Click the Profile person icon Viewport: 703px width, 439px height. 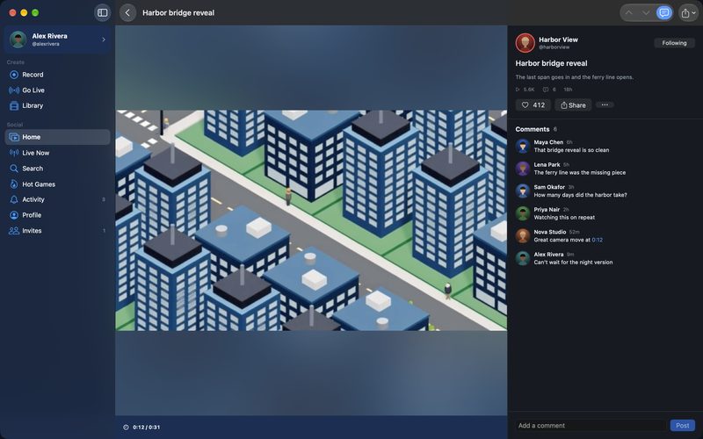point(14,215)
